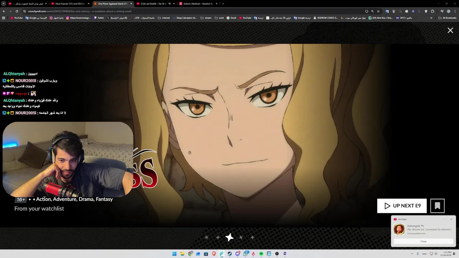Open the system tray volume control
Viewport: 459px width, 258px height.
pos(436,254)
